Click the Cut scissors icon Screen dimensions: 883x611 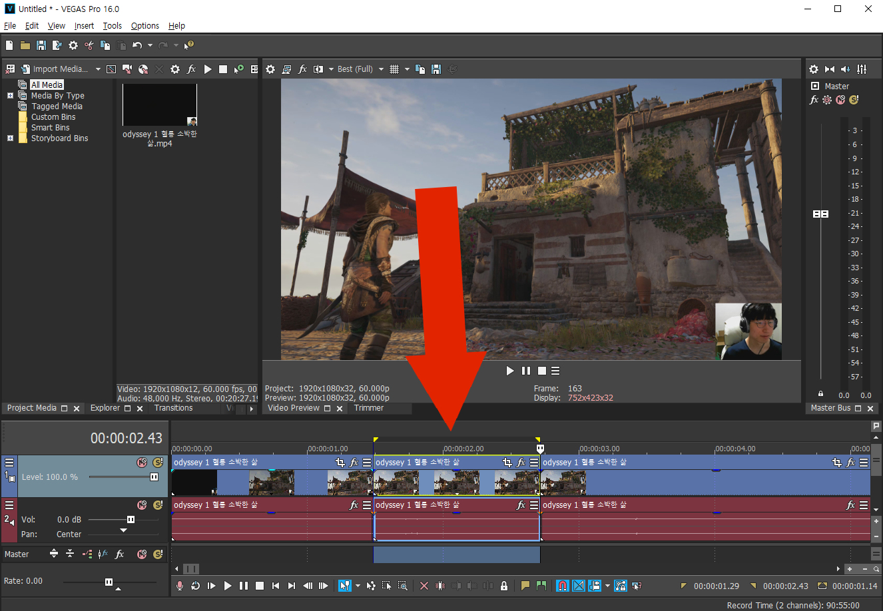[x=89, y=45]
